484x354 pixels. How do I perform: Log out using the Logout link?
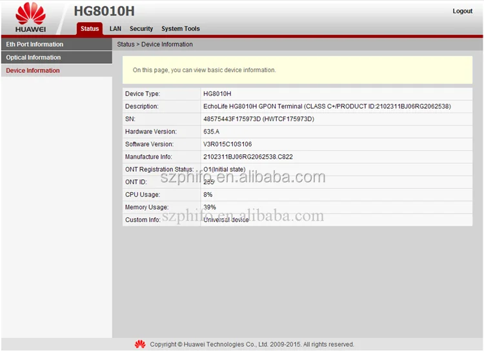click(x=462, y=11)
